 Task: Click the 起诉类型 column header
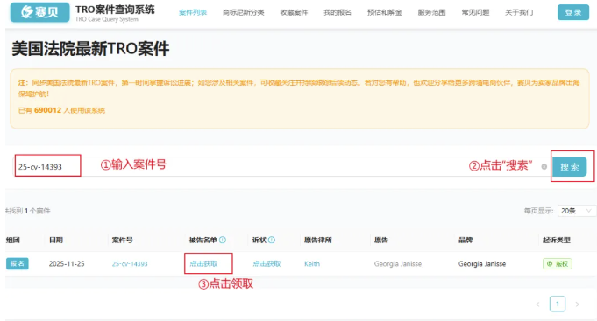tap(557, 240)
